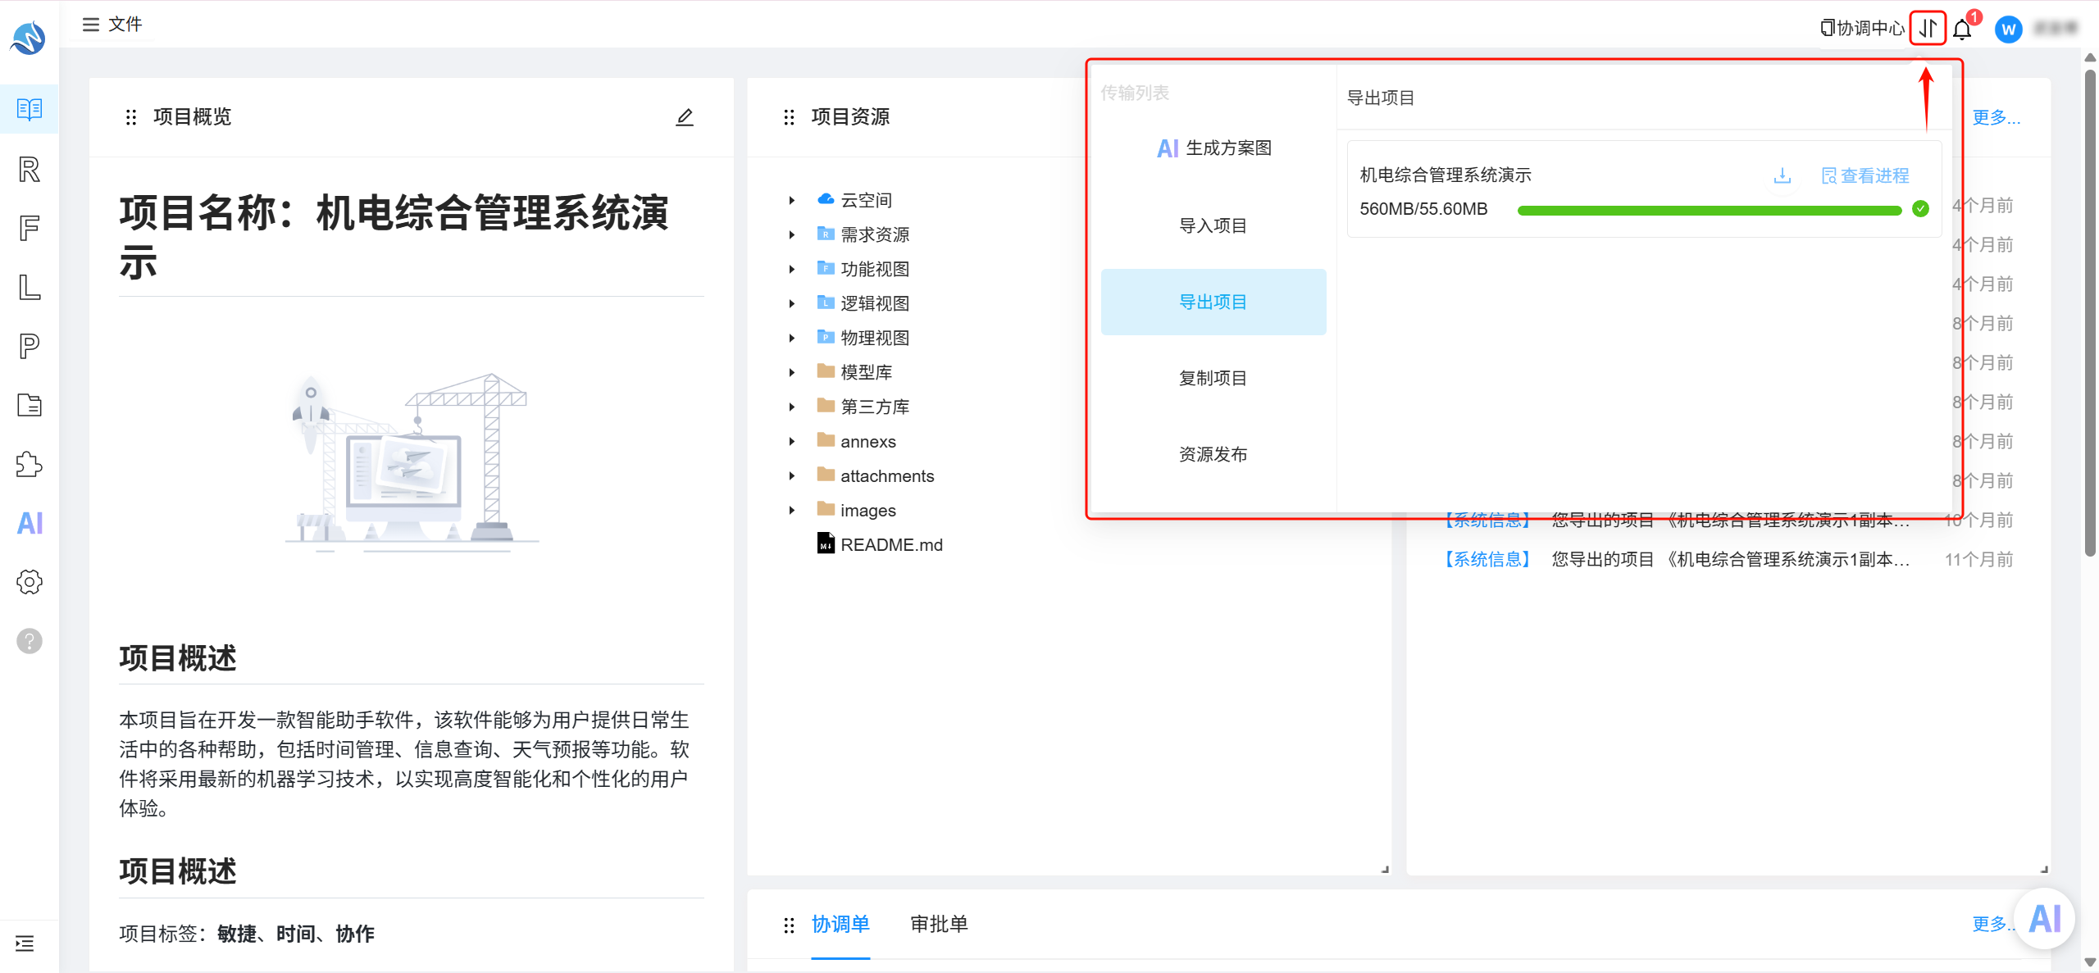2099x973 pixels.
Task: Collapse the sidebar using bottom-left indent icon
Action: (x=25, y=943)
